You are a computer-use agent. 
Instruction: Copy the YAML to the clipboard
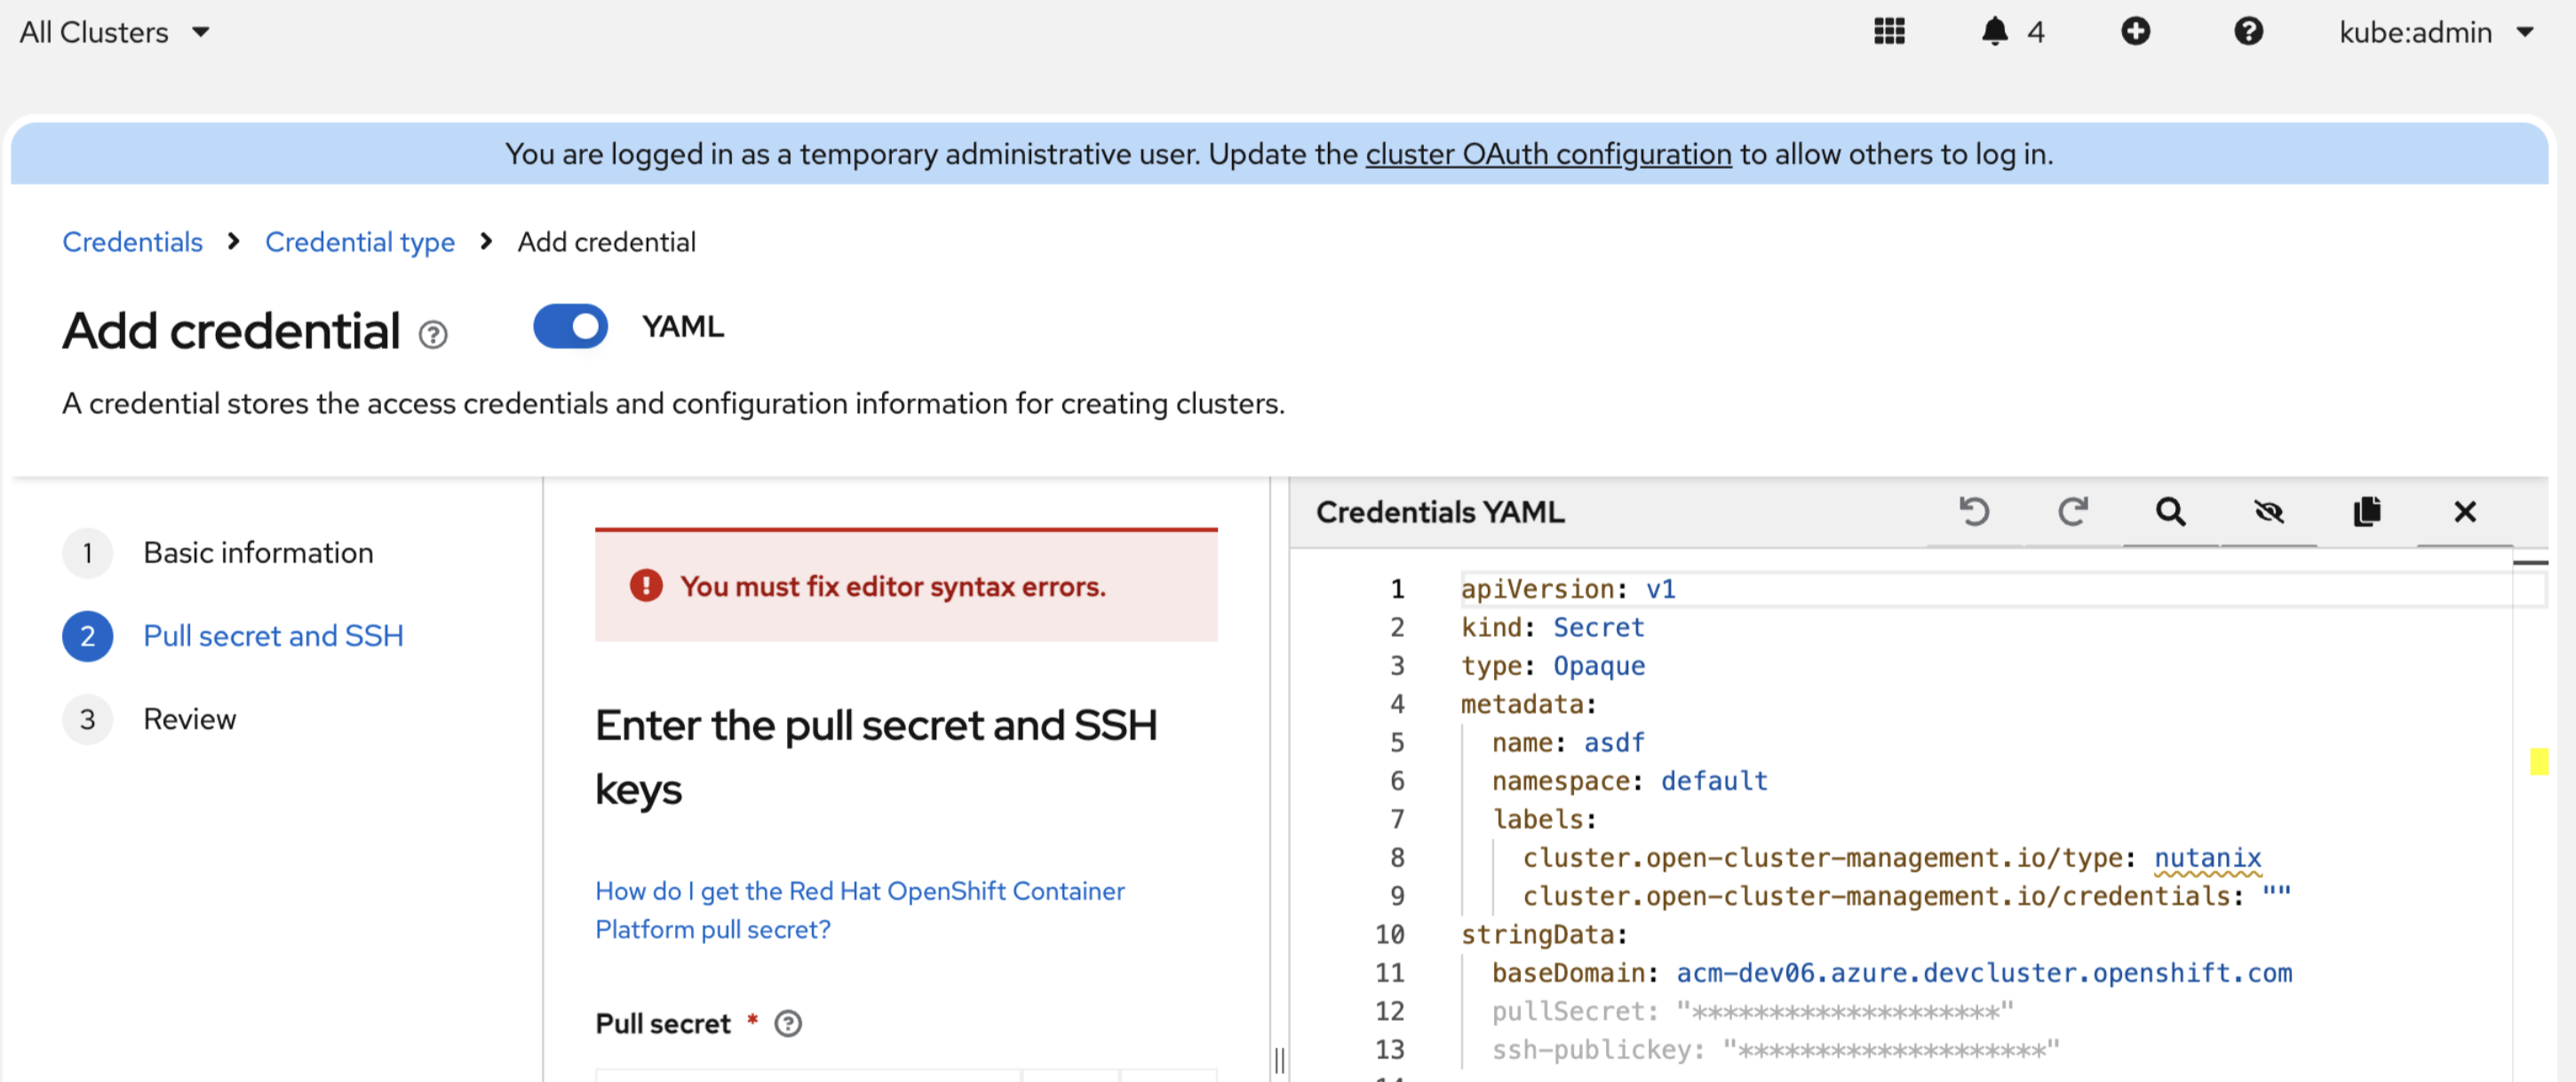pyautogui.click(x=2366, y=512)
